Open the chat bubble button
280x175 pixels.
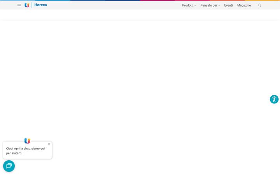click(9, 166)
